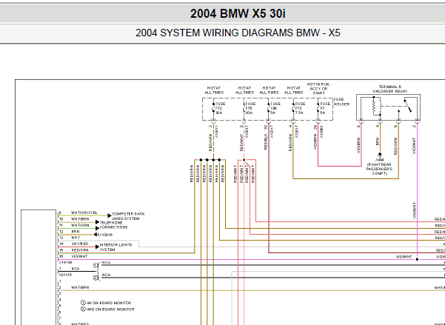Click the "RED/GRN" wire label at pin 15

click(x=80, y=250)
